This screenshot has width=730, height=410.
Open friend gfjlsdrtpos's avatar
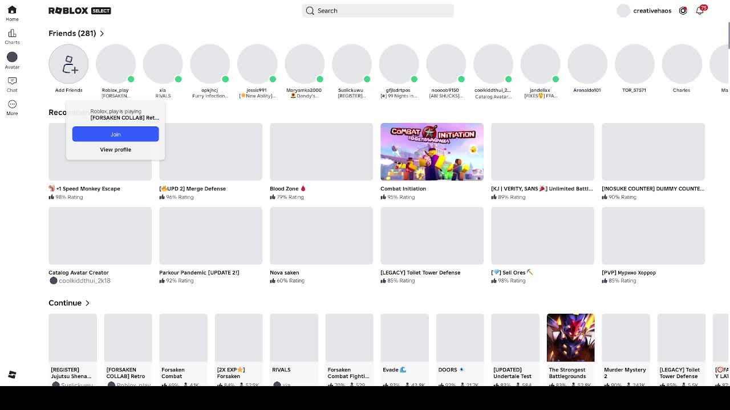coord(399,64)
